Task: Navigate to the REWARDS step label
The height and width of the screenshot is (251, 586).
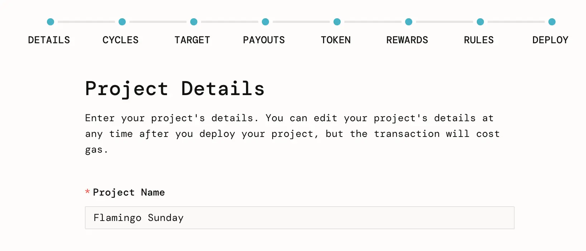Action: click(x=407, y=40)
